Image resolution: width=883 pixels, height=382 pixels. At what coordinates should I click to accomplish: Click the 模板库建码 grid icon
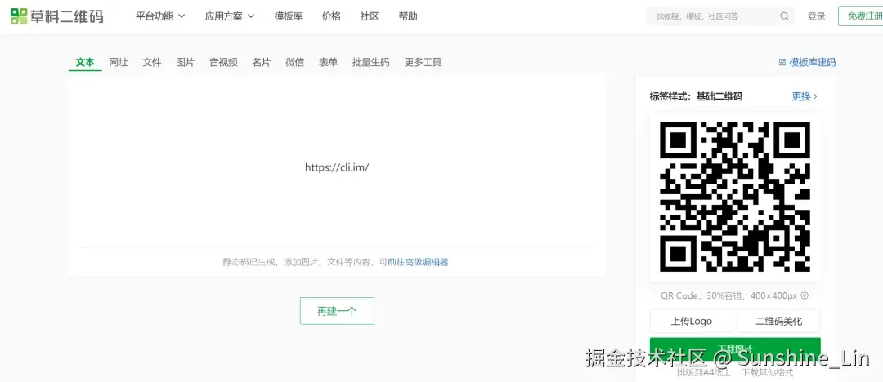(x=782, y=63)
